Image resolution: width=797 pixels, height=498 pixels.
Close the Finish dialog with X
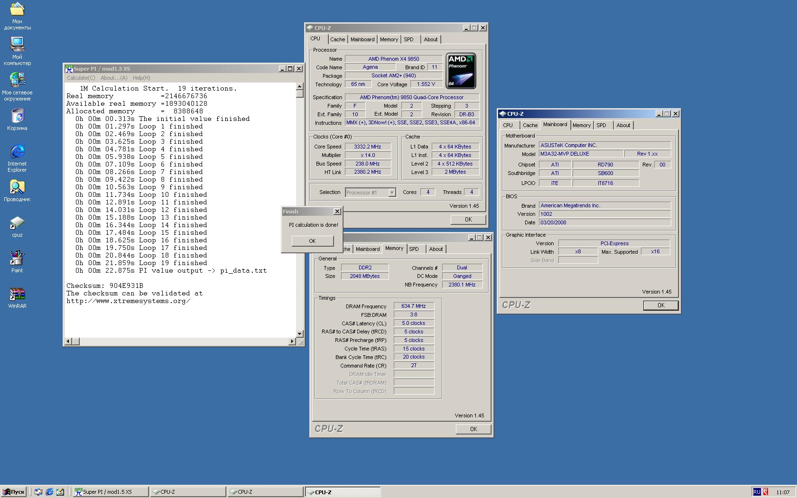click(x=337, y=212)
